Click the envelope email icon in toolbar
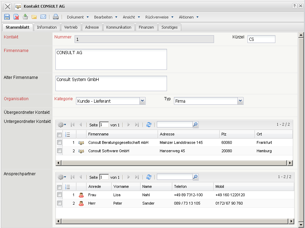 tap(43, 17)
